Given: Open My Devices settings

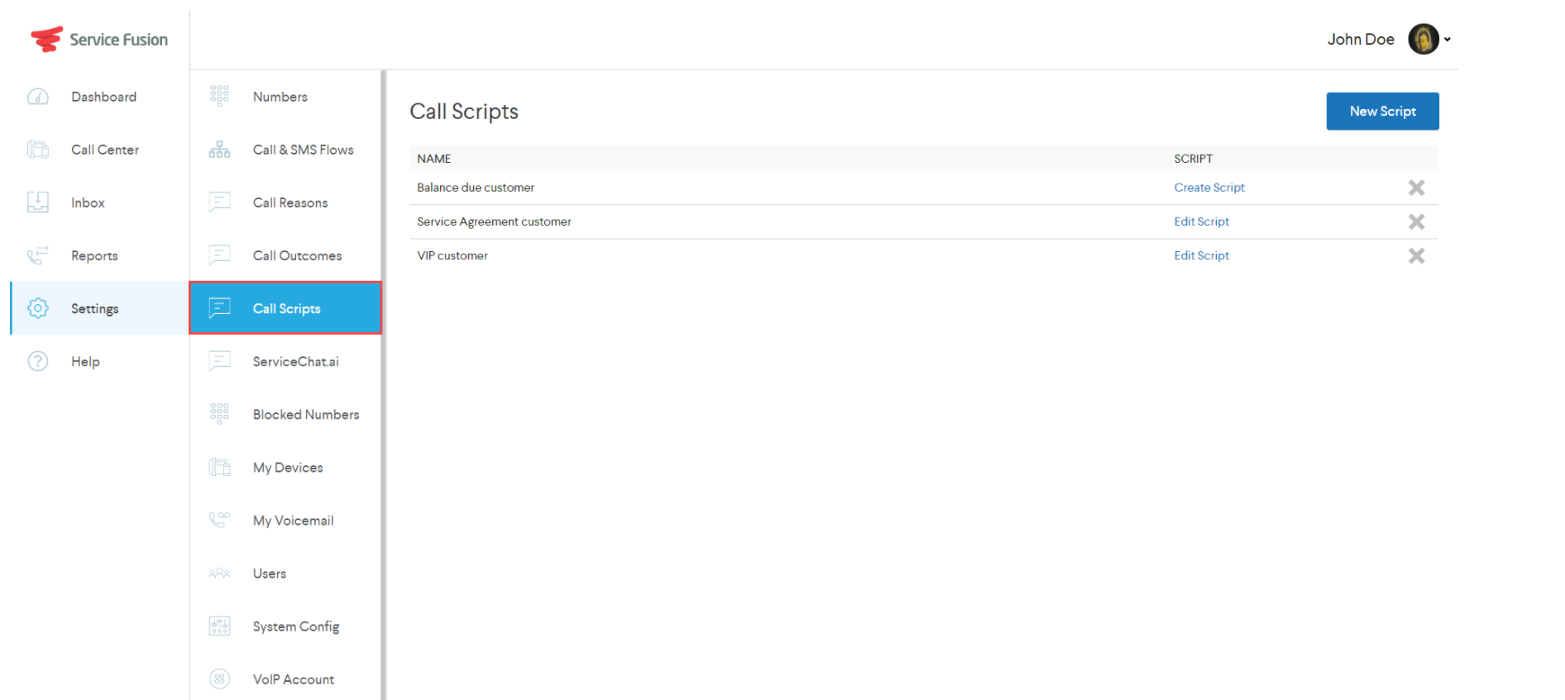Looking at the screenshot, I should [x=285, y=467].
